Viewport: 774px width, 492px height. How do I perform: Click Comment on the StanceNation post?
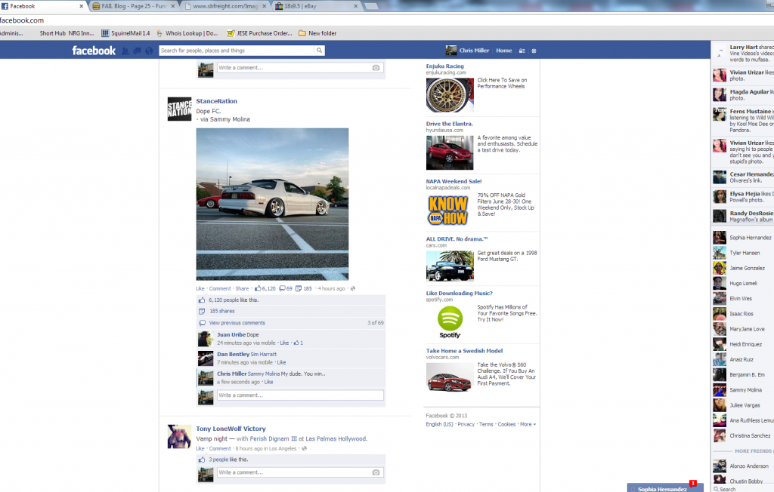click(220, 289)
